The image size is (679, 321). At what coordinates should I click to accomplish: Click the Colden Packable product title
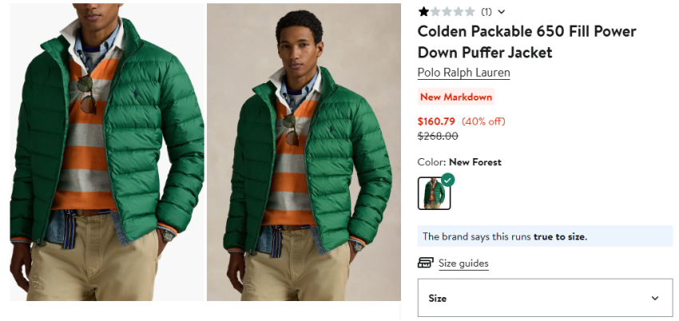(526, 42)
